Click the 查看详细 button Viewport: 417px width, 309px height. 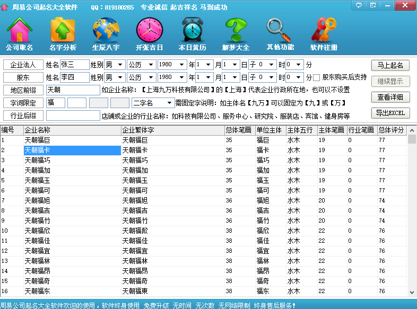tap(390, 97)
